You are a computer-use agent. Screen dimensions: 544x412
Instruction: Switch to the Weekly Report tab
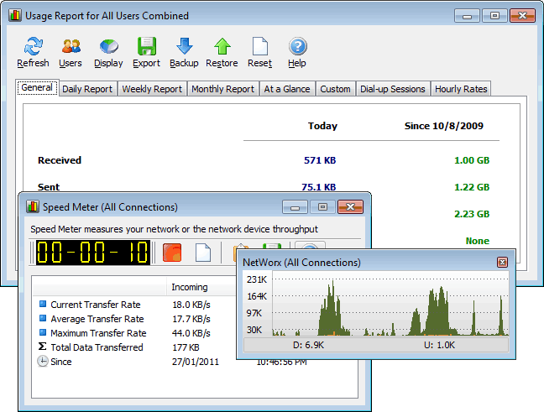tap(152, 89)
